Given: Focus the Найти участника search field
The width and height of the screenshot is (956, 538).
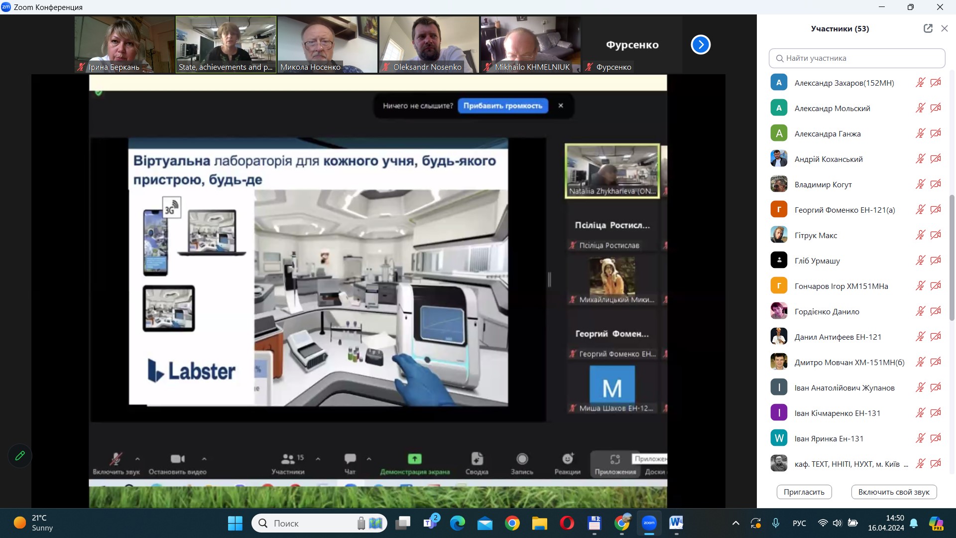Looking at the screenshot, I should click(x=856, y=58).
